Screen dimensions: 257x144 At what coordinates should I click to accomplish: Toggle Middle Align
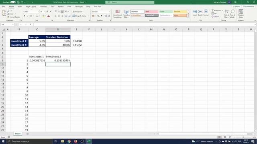coord(59,12)
